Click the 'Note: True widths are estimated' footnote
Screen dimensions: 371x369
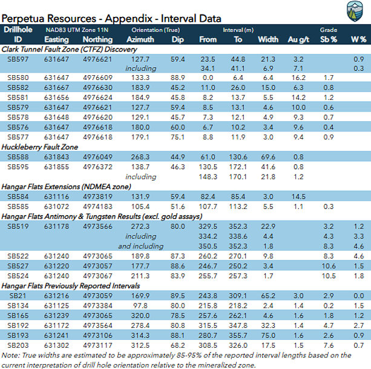(x=176, y=360)
